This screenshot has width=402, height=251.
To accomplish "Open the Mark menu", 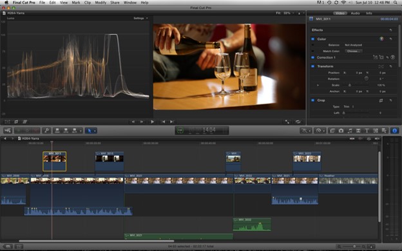I will click(75, 3).
